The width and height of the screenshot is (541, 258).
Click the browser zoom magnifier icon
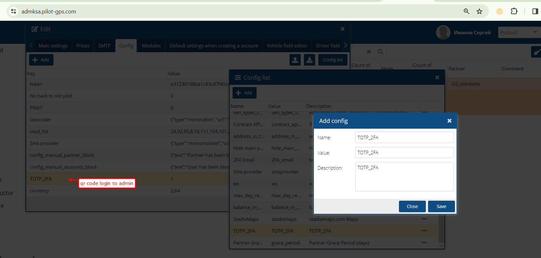466,12
